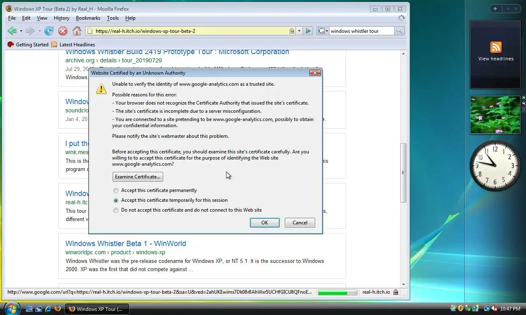Click the sidebar RSS View headlines icon
The width and height of the screenshot is (526, 315).
tap(496, 47)
